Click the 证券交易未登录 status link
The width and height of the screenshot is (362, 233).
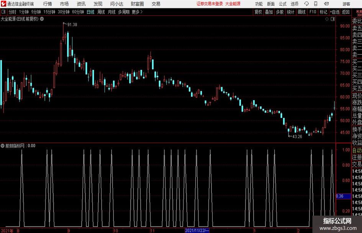210,4
